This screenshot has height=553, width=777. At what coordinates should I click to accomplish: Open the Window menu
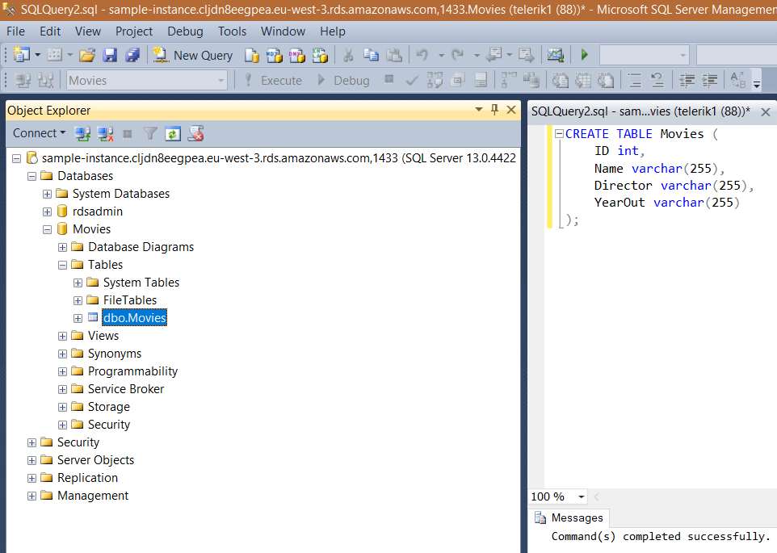tap(283, 31)
